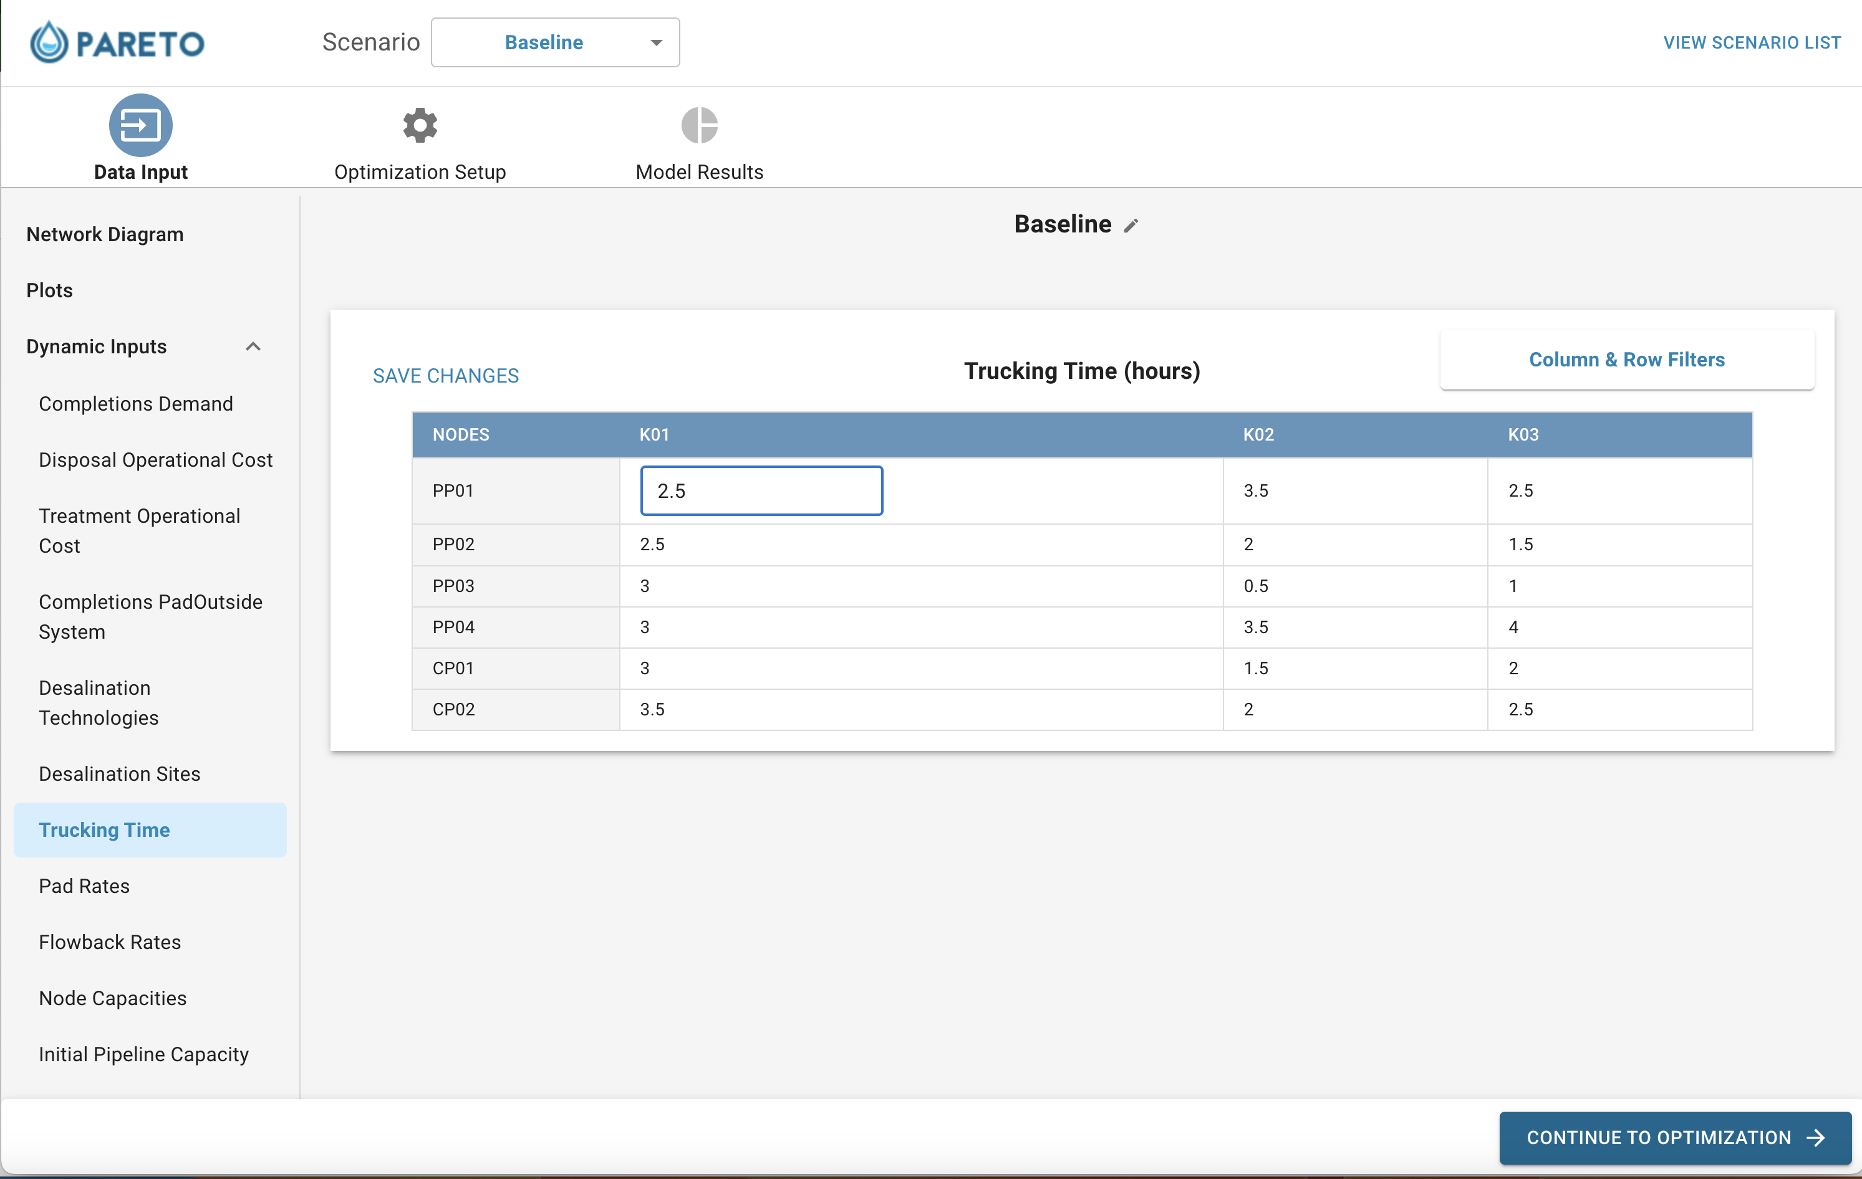Click the CP01 row label
The height and width of the screenshot is (1179, 1862).
click(453, 667)
